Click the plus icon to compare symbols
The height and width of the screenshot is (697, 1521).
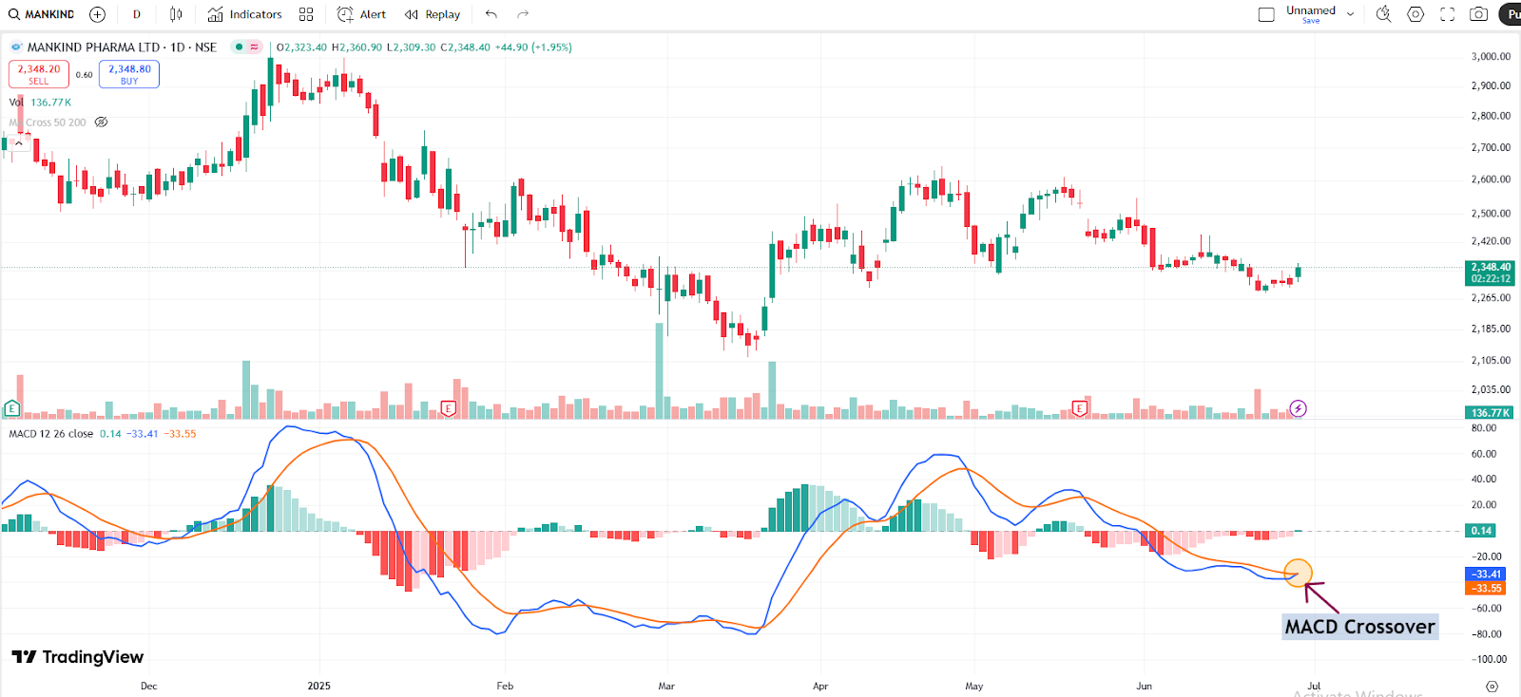tap(97, 14)
